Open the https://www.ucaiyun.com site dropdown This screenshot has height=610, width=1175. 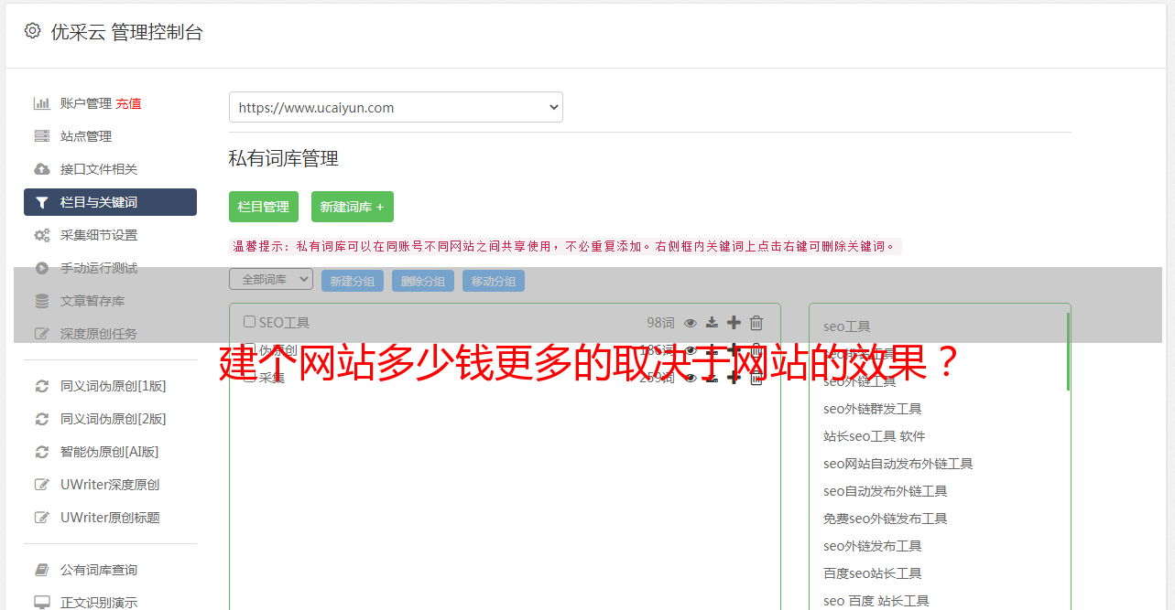(396, 107)
